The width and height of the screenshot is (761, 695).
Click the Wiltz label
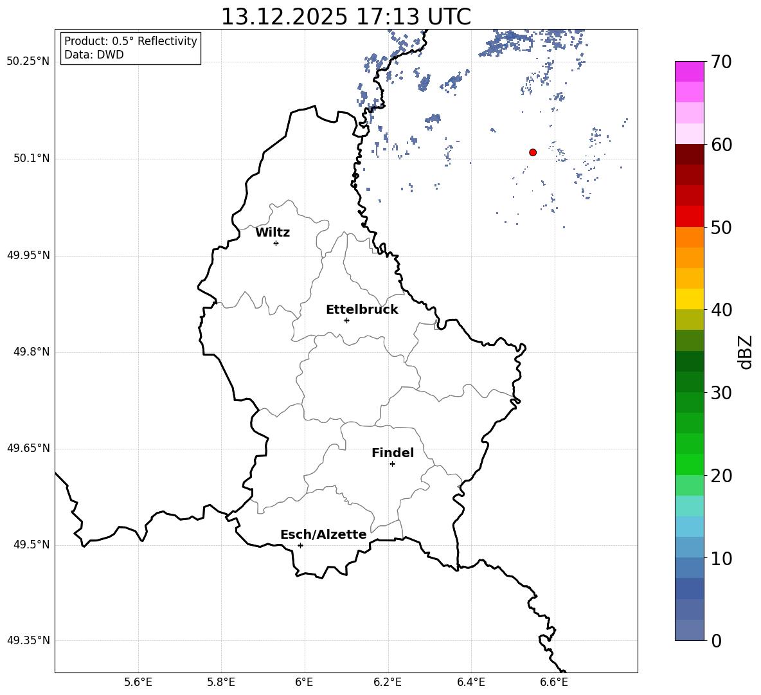273,233
